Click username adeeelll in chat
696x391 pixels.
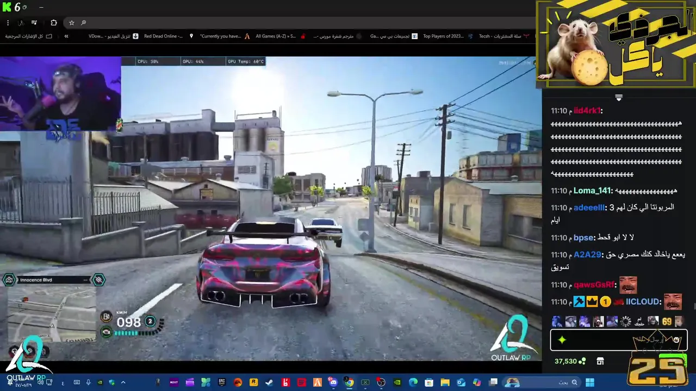tap(589, 207)
